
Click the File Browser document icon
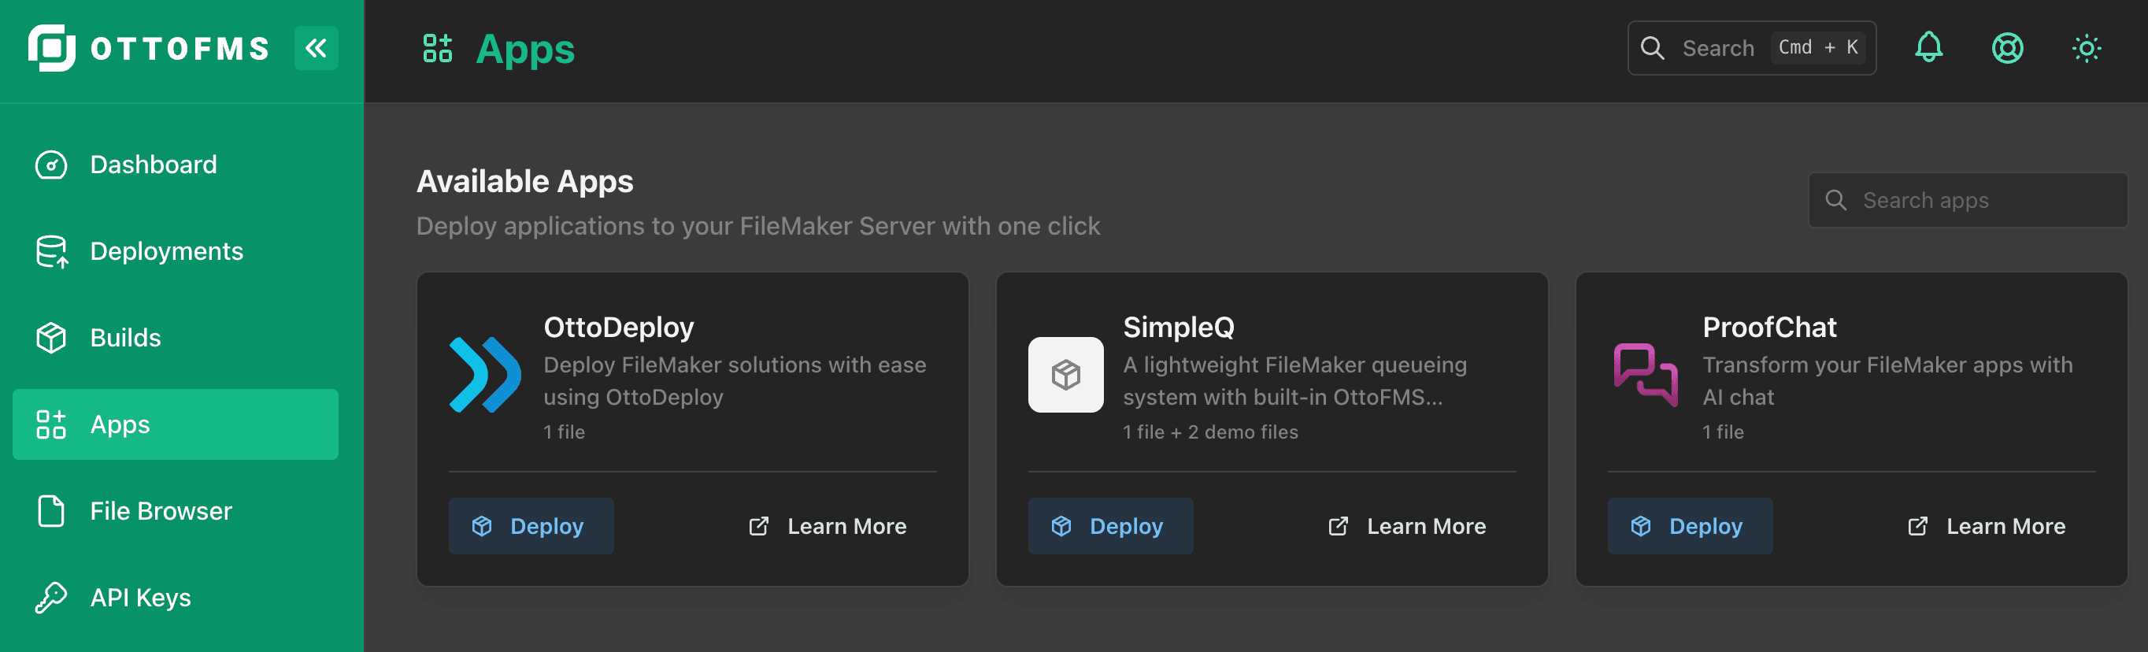pyautogui.click(x=51, y=511)
